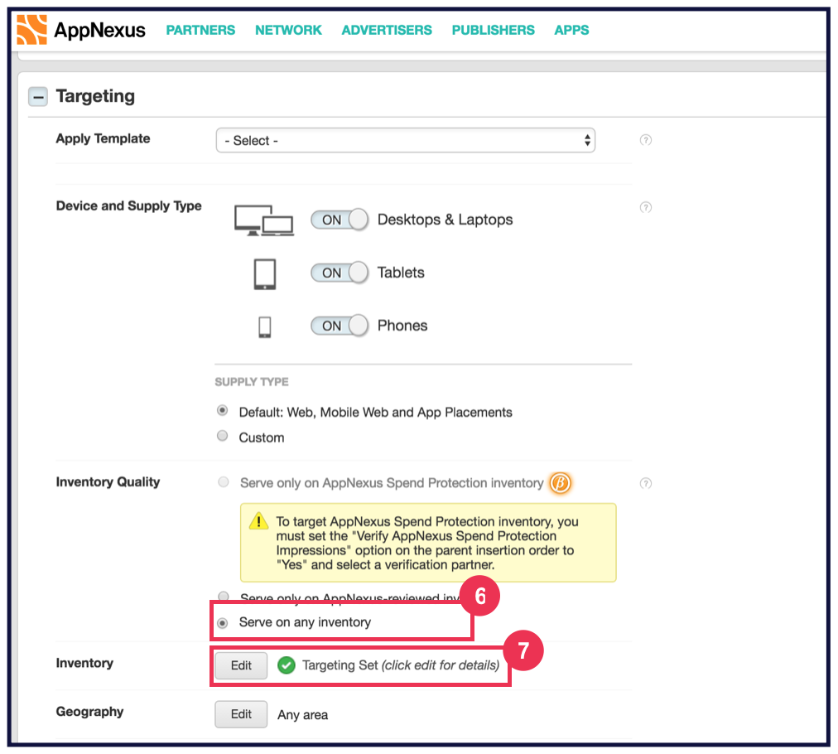Click Edit button for Geography
Image resolution: width=838 pixels, height=754 pixels.
[x=241, y=714]
